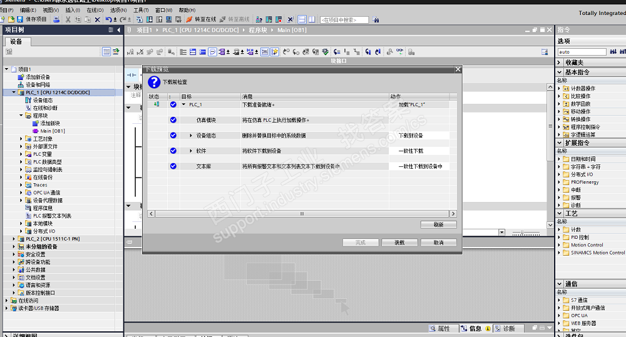The image size is (626, 337).
Task: Click the 保存项目 button label
Action: [36, 19]
